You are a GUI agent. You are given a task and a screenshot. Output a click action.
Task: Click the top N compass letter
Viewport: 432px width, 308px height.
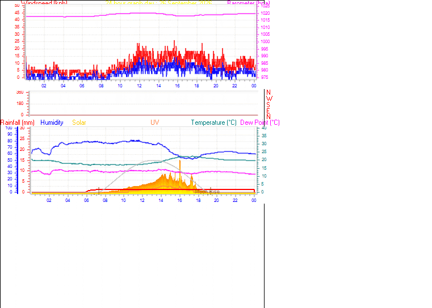coord(269,92)
